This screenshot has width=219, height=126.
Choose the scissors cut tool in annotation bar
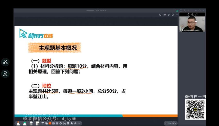pos(64,123)
